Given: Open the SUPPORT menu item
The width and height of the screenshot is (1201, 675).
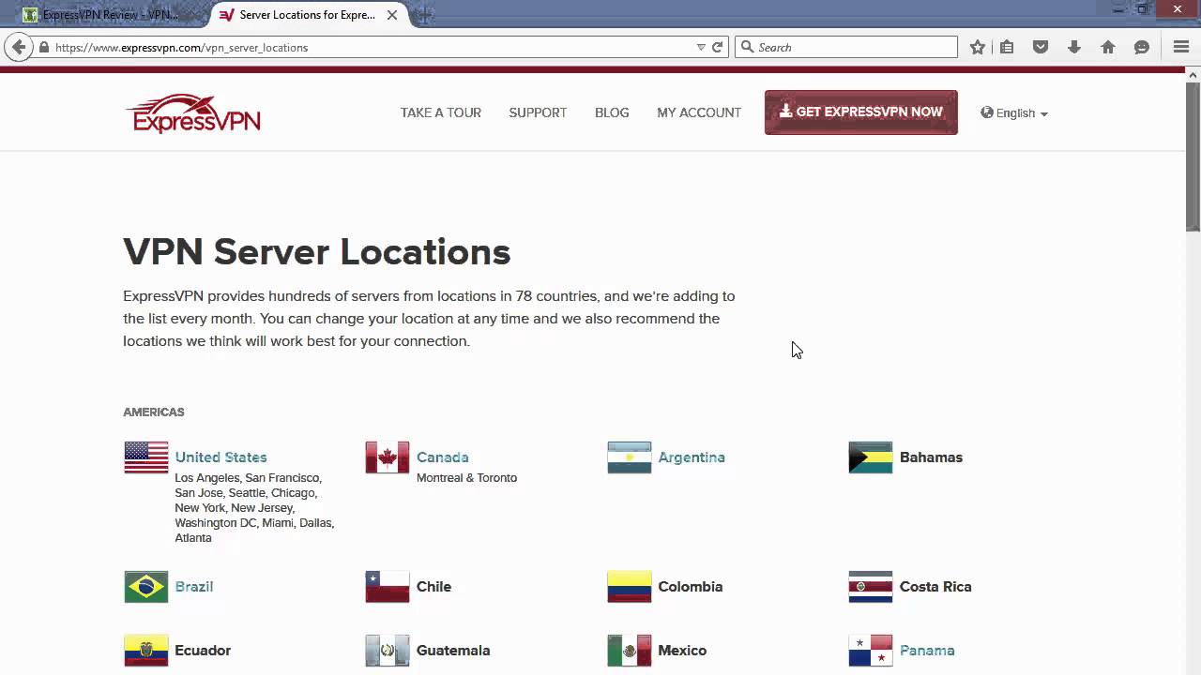Looking at the screenshot, I should point(538,112).
